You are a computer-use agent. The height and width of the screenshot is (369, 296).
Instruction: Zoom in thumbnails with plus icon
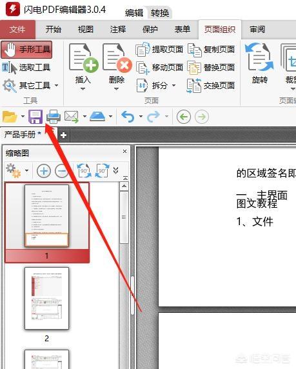pyautogui.click(x=44, y=171)
